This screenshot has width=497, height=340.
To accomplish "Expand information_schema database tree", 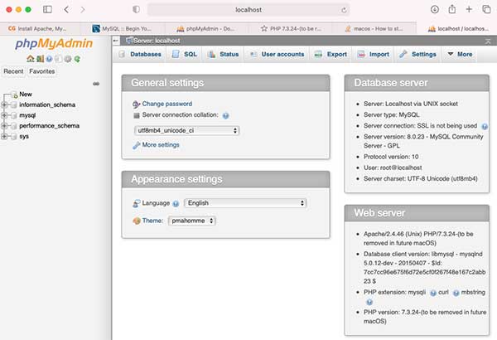I will [4, 104].
